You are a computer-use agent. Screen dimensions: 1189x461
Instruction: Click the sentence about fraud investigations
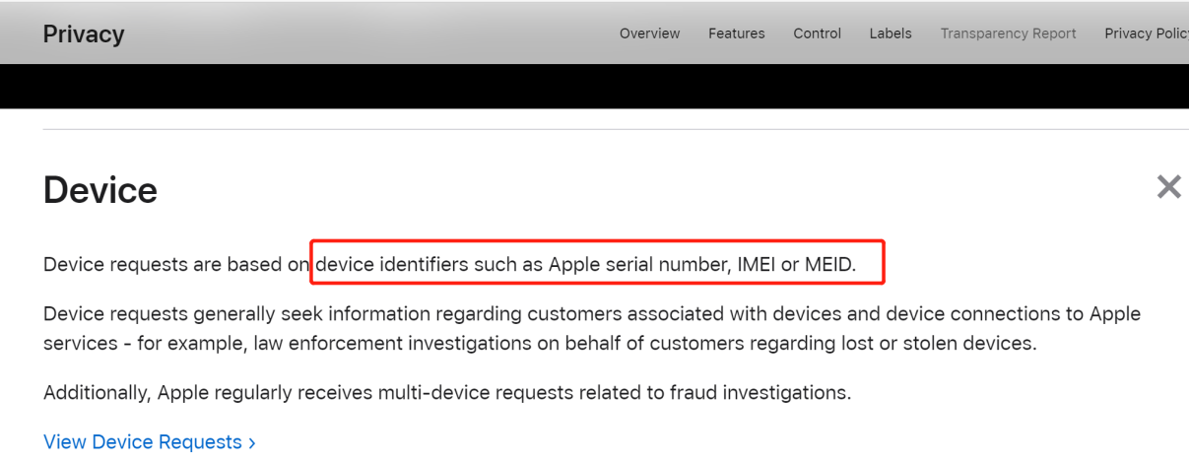pyautogui.click(x=446, y=392)
